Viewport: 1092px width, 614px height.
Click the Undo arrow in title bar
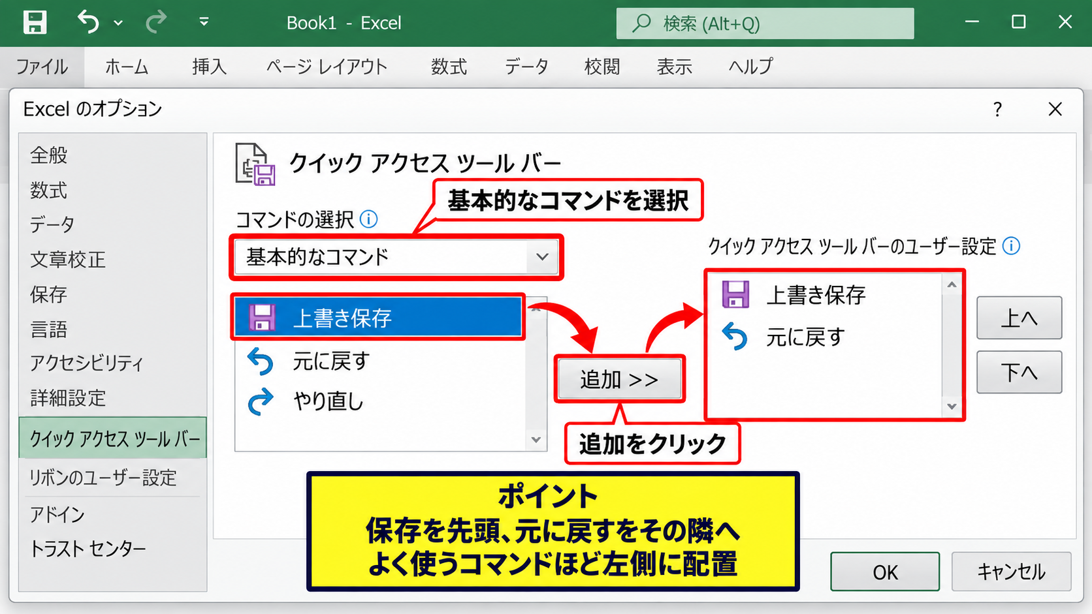88,22
